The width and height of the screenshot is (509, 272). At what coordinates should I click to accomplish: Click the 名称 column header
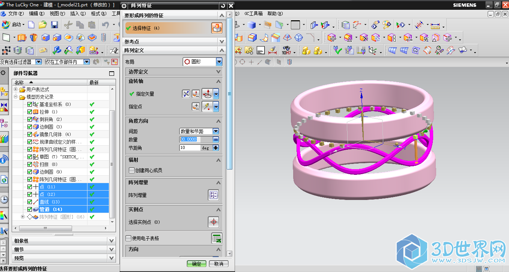coord(50,83)
